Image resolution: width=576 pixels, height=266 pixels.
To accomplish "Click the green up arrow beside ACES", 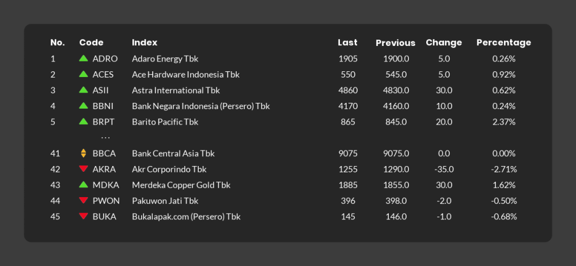I will tap(84, 75).
